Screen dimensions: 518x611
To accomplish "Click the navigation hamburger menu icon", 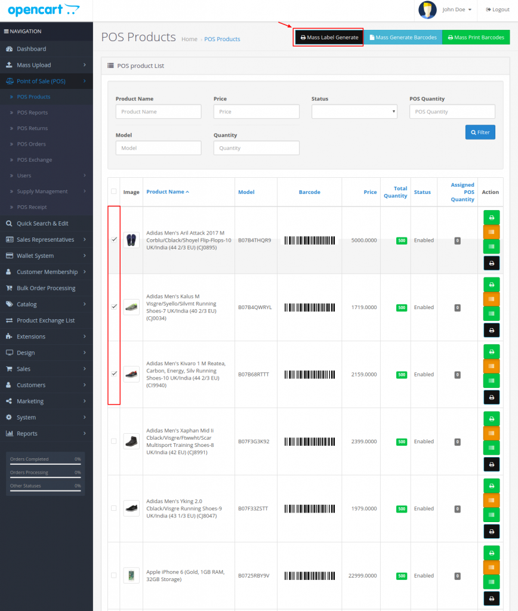I will (6, 31).
